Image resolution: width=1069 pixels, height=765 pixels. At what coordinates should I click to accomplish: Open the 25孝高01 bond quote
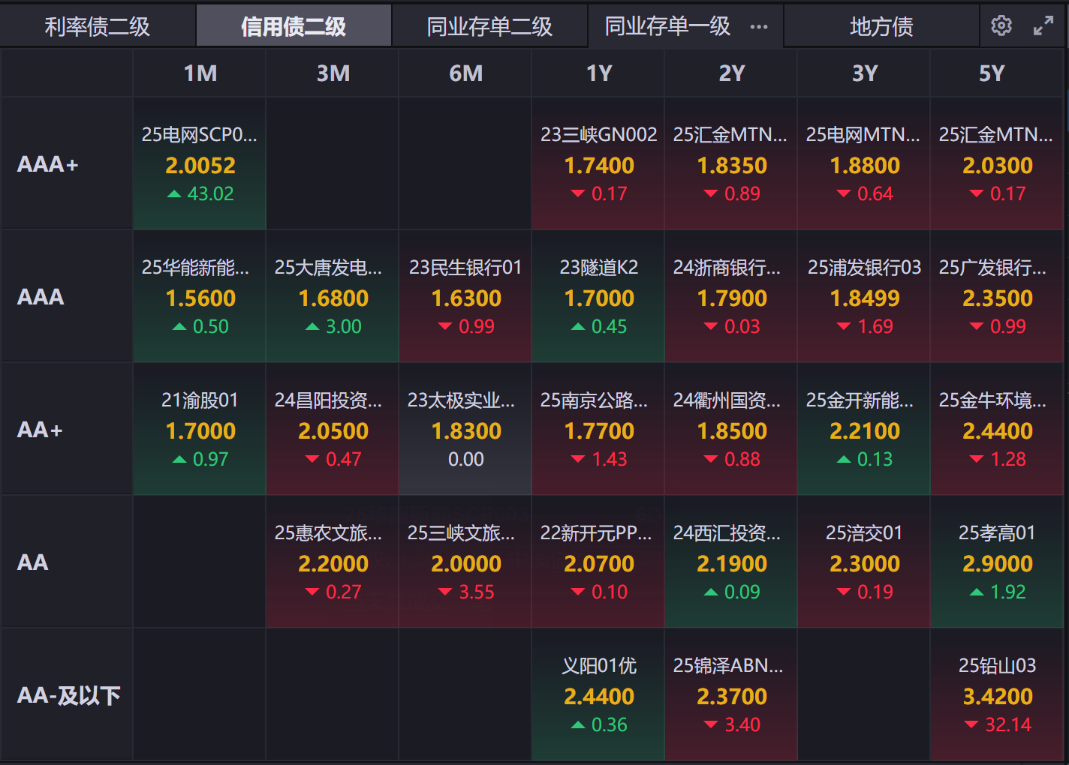coord(997,562)
